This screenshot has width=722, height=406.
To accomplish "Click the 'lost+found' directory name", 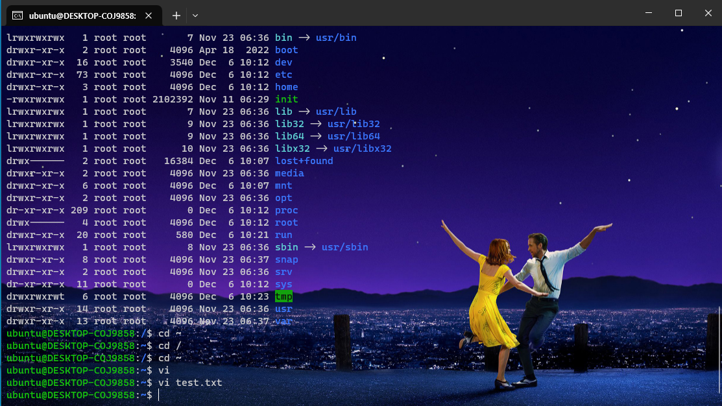I will 304,161.
